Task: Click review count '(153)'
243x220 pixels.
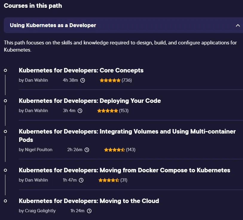Action: [124, 111]
